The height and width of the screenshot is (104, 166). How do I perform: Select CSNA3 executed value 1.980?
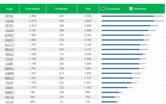point(33,40)
